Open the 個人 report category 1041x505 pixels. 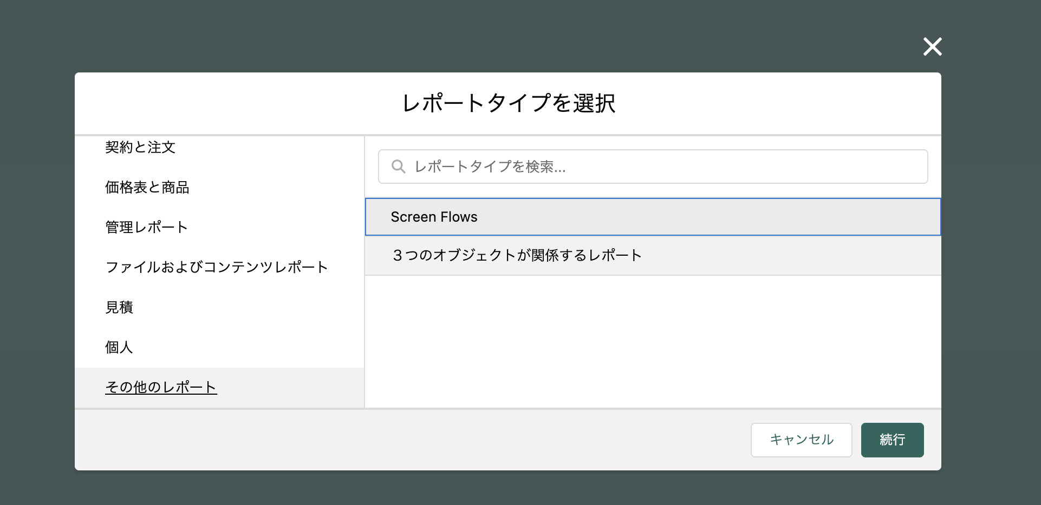119,347
